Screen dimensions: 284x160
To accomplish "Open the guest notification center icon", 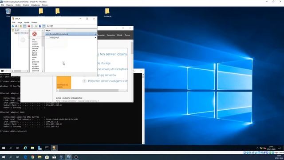I will pos(279,148).
